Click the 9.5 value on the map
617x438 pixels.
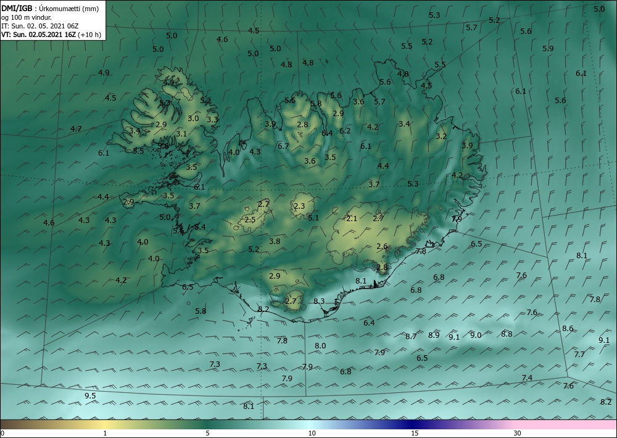pyautogui.click(x=91, y=396)
